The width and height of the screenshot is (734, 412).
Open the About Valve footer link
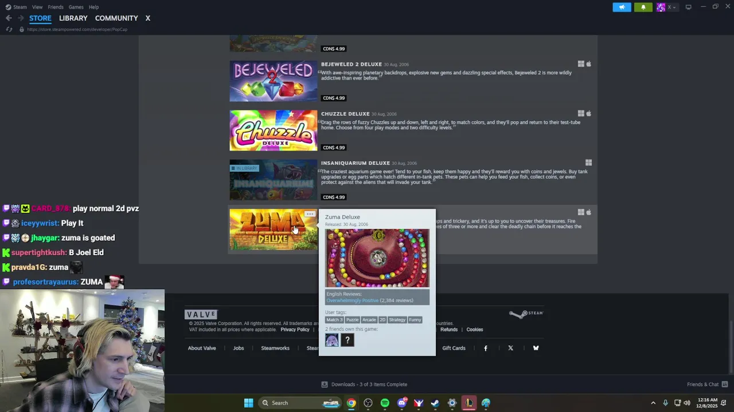[x=202, y=348]
